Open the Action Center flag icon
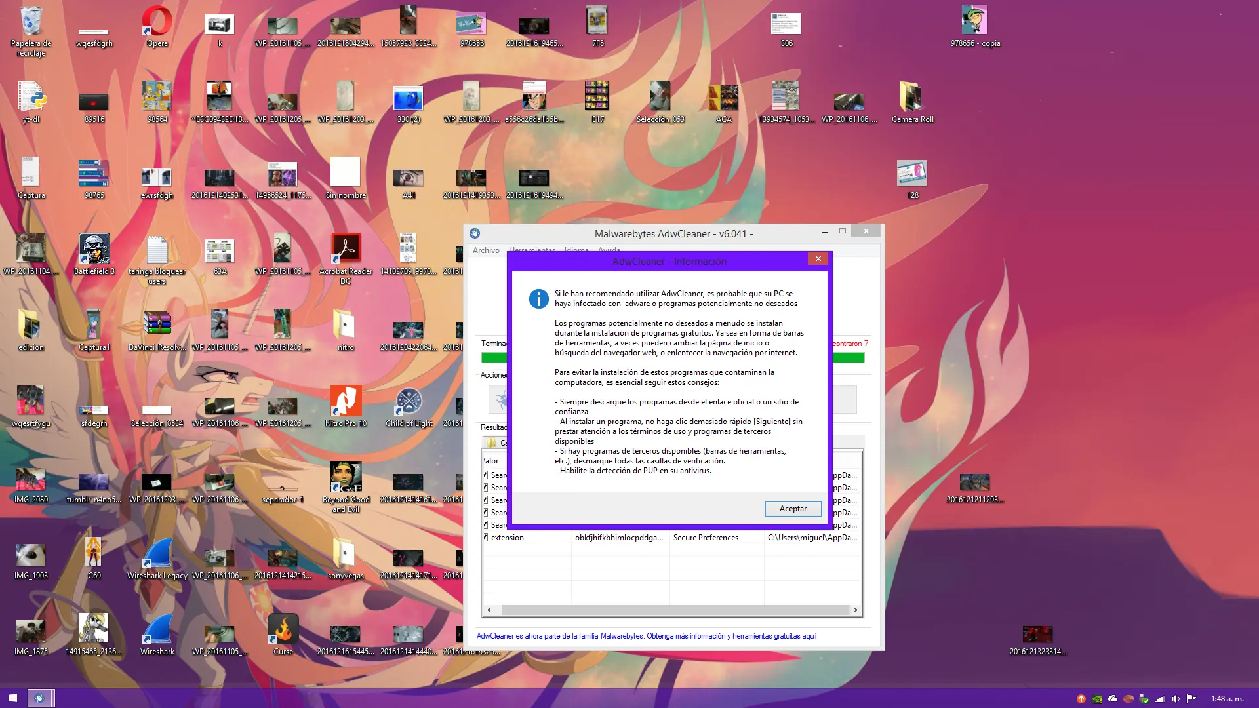Image resolution: width=1259 pixels, height=708 pixels. [x=1191, y=699]
